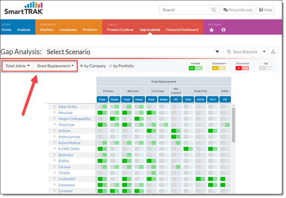286x198 pixels.
Task: Open Product Explorer tool
Action: pyautogui.click(x=121, y=29)
